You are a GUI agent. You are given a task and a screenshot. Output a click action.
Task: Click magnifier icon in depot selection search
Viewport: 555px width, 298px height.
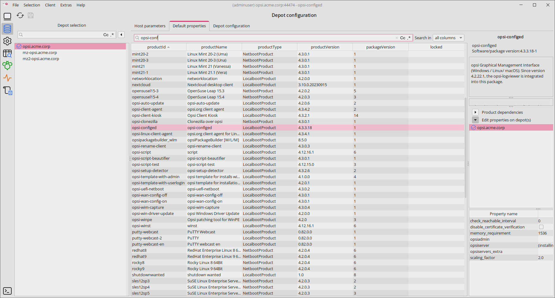point(21,35)
